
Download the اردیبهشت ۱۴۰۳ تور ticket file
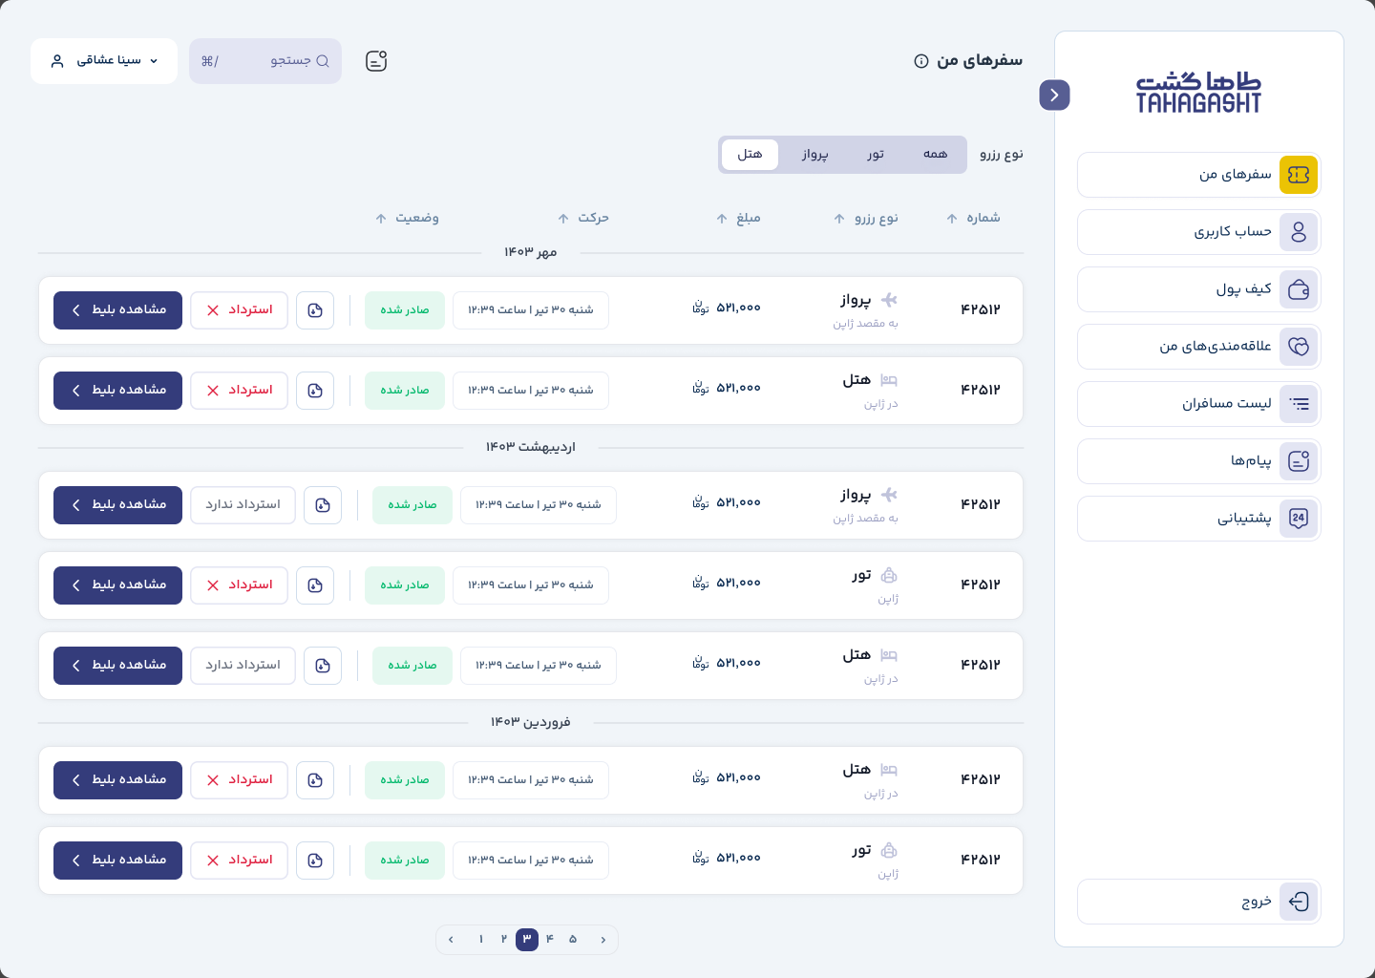[315, 585]
